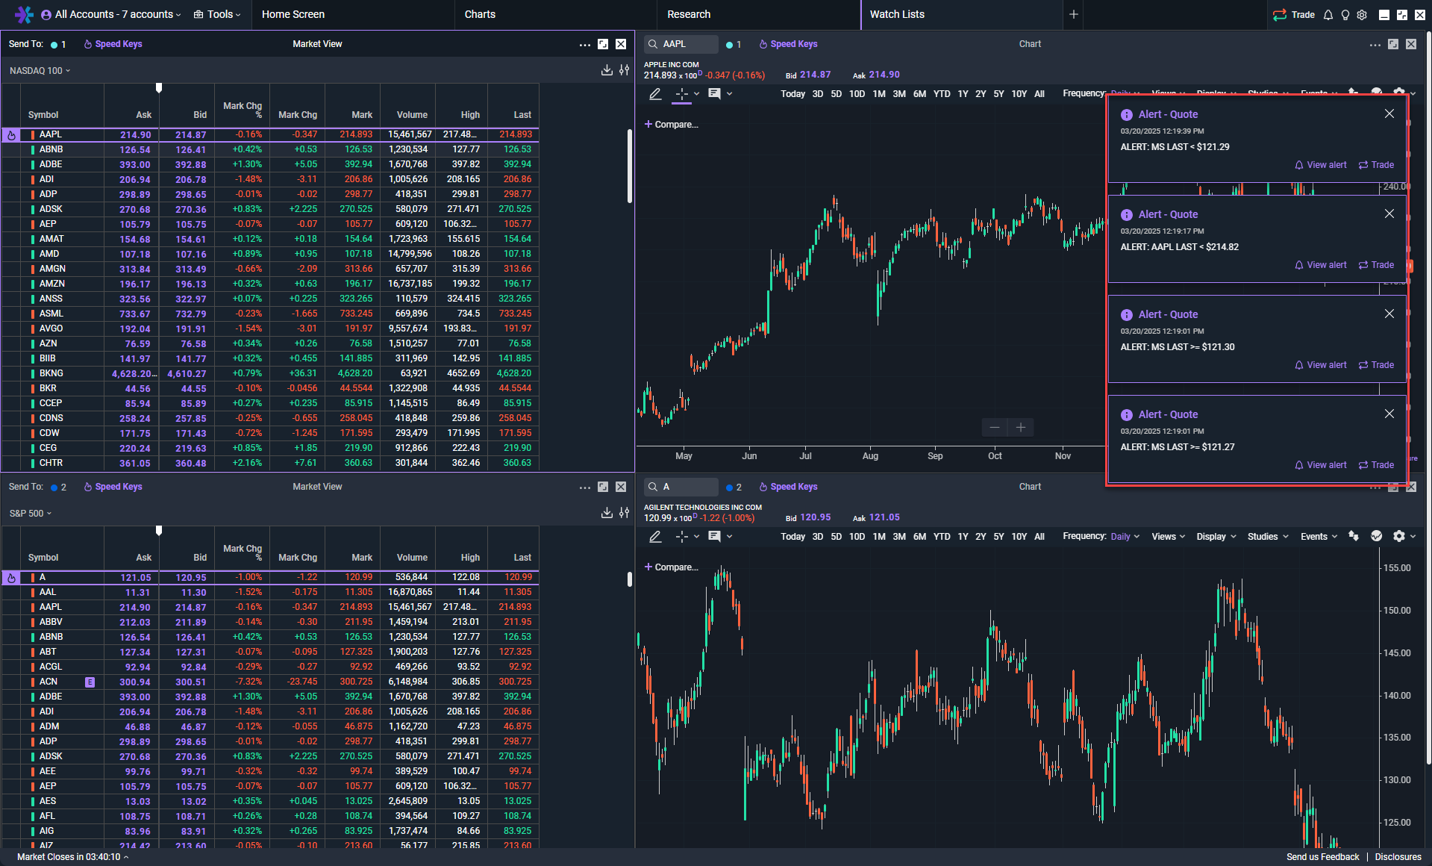1432x866 pixels.
Task: Click Speed Keys in NASDAQ Market View
Action: point(113,44)
